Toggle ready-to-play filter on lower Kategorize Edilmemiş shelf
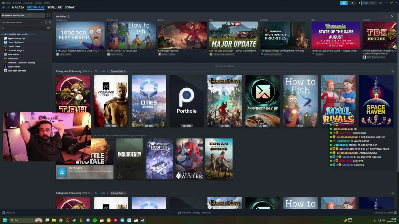 [x=96, y=193]
